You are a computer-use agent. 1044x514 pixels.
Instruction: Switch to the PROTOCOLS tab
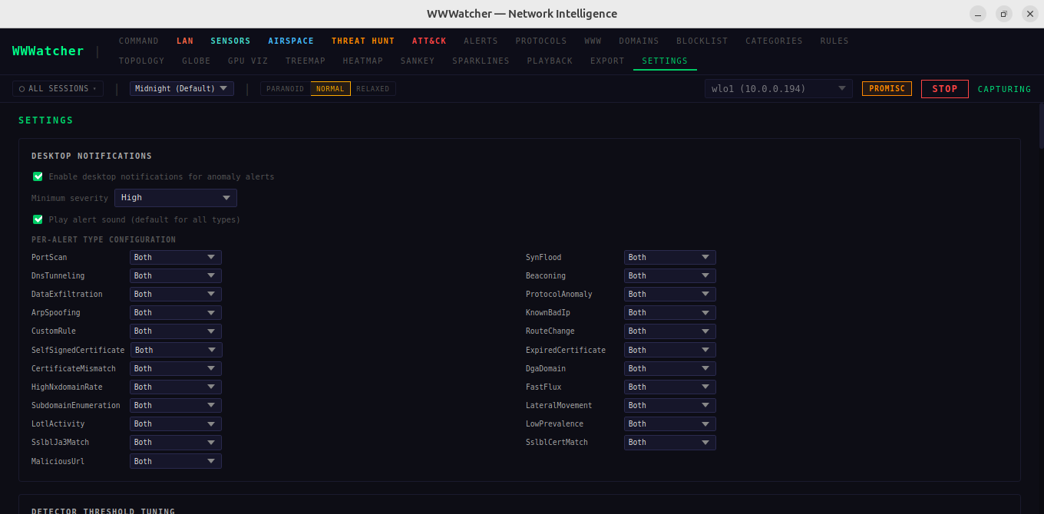[541, 41]
